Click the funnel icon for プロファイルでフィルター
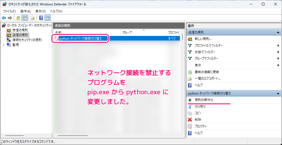The width and height of the screenshot is (282, 145). pyautogui.click(x=190, y=46)
